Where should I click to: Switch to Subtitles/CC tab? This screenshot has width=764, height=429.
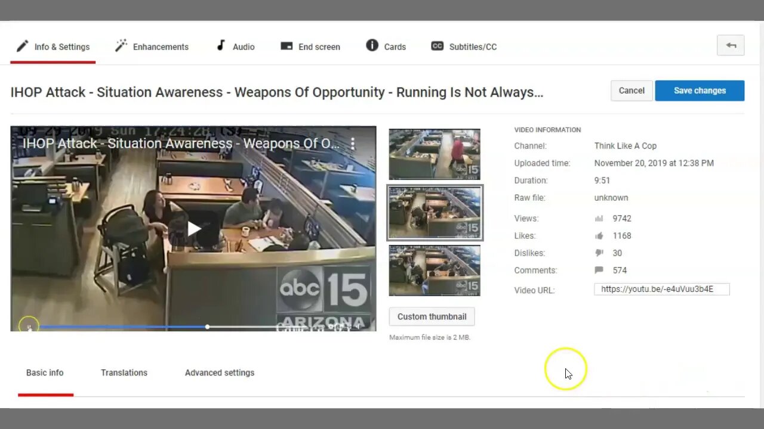point(464,46)
